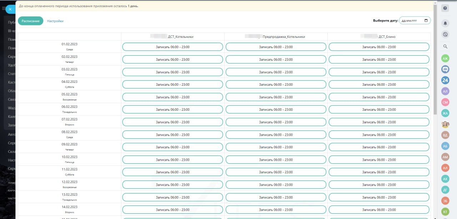Open the calendar picker icon in date field
The image size is (457, 219).
(x=426, y=21)
